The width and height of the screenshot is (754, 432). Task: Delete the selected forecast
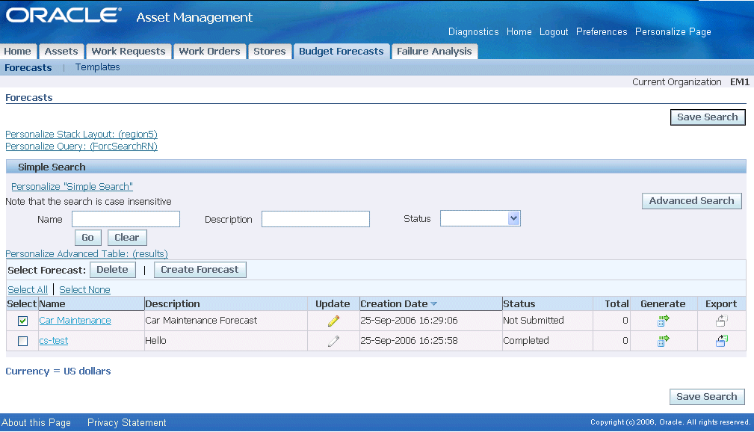click(x=113, y=270)
